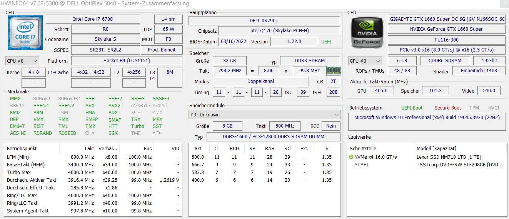Click the GPU clock value 405.0
The image size is (509, 219).
(x=381, y=91)
